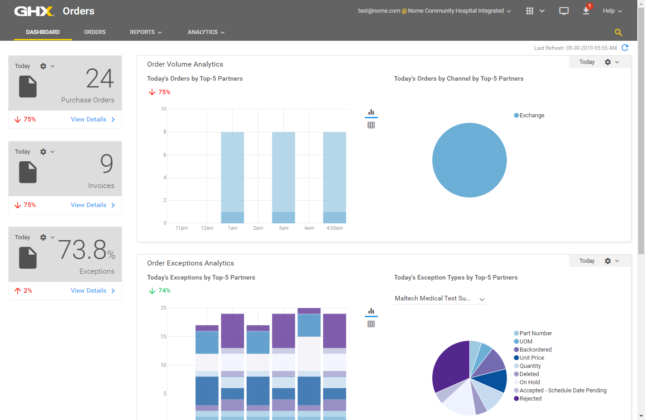Open Purchase Orders card gear settings

click(x=43, y=66)
